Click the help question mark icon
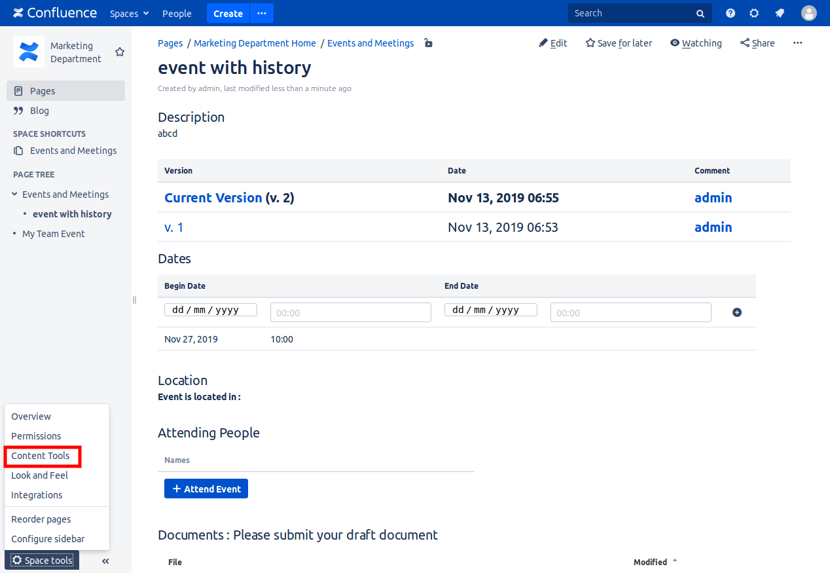Viewport: 830px width, 573px height. [731, 13]
